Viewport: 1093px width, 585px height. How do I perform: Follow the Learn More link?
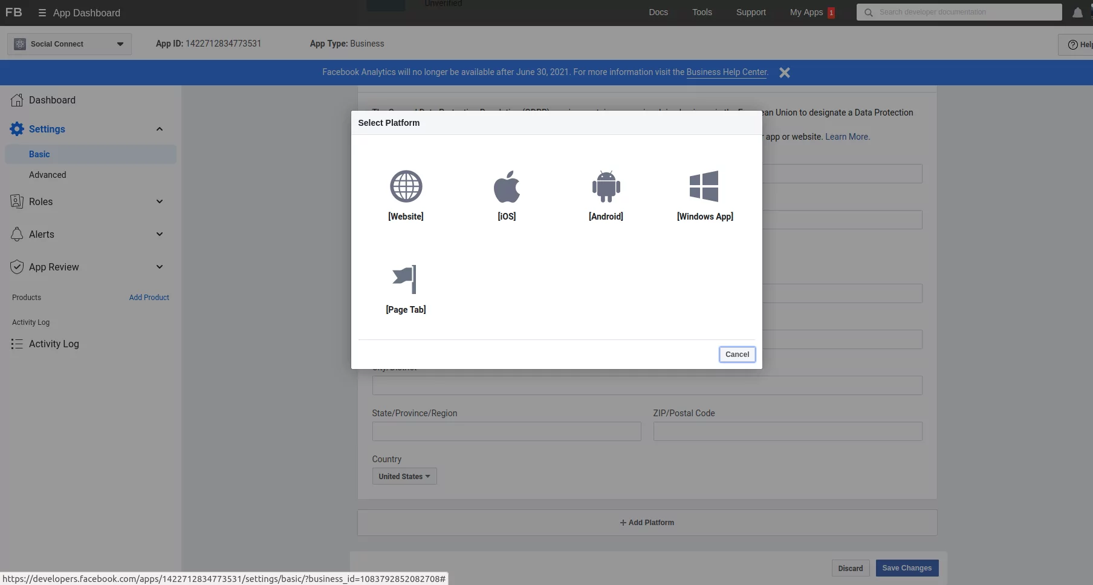tap(847, 137)
